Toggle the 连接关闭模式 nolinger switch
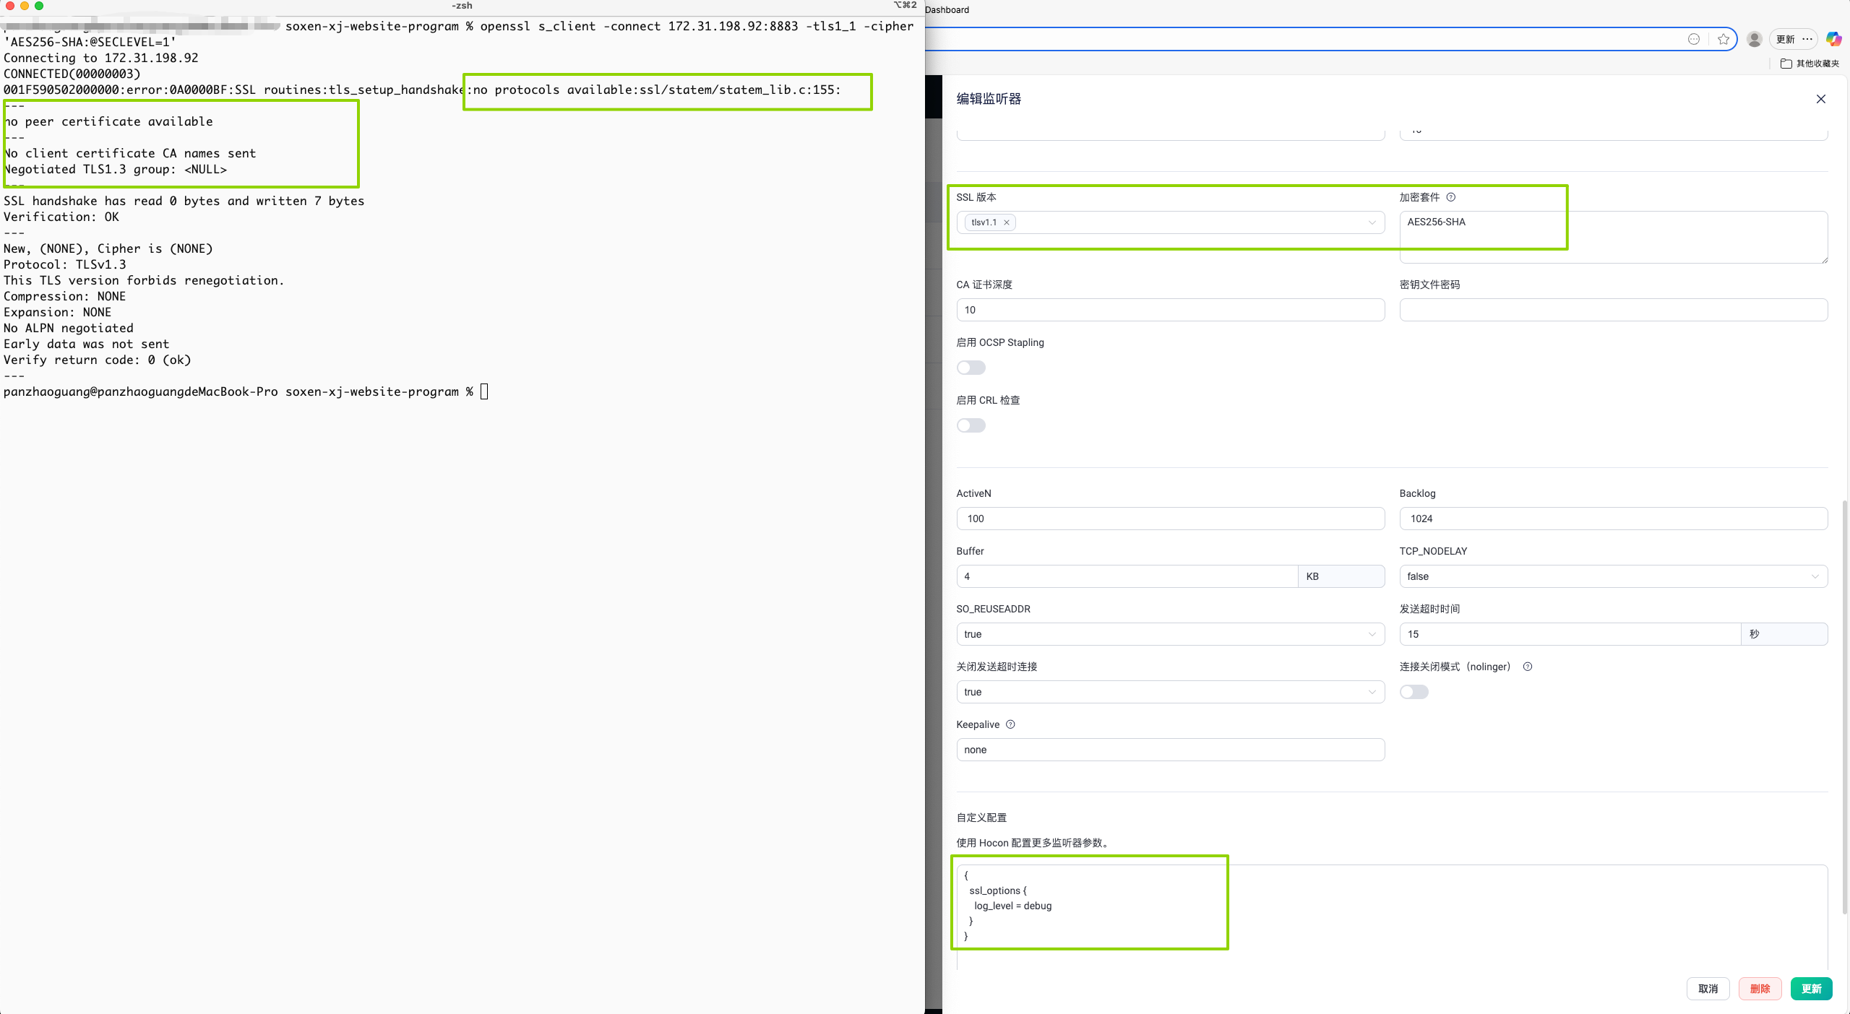The image size is (1850, 1014). pyautogui.click(x=1414, y=692)
